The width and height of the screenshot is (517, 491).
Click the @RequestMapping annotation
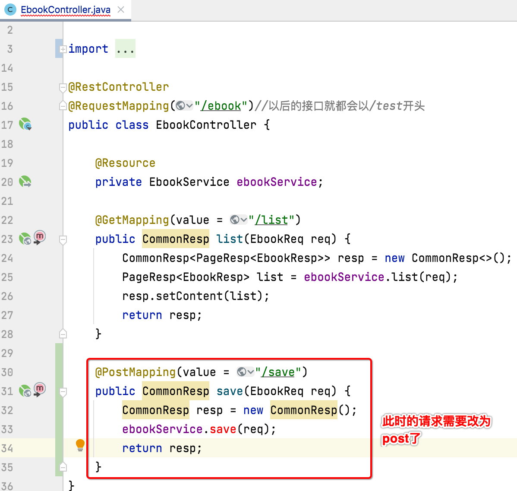[x=118, y=106]
